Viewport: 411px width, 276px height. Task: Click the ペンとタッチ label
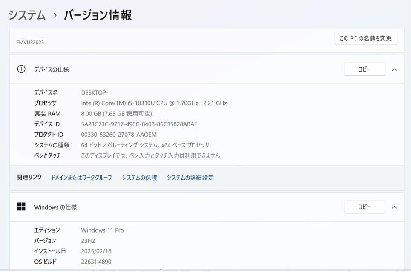coord(47,155)
